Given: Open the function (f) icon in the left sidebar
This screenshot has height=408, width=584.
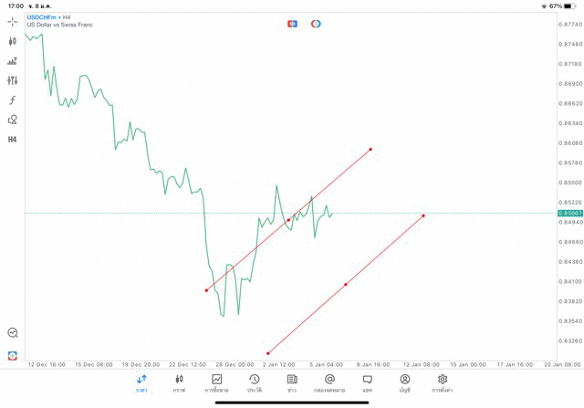Looking at the screenshot, I should [13, 100].
